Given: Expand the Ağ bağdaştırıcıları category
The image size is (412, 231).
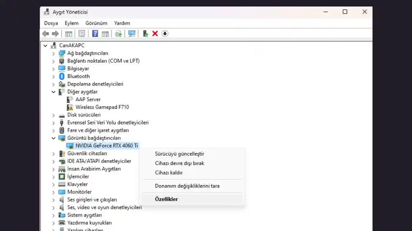Looking at the screenshot, I should [x=53, y=53].
